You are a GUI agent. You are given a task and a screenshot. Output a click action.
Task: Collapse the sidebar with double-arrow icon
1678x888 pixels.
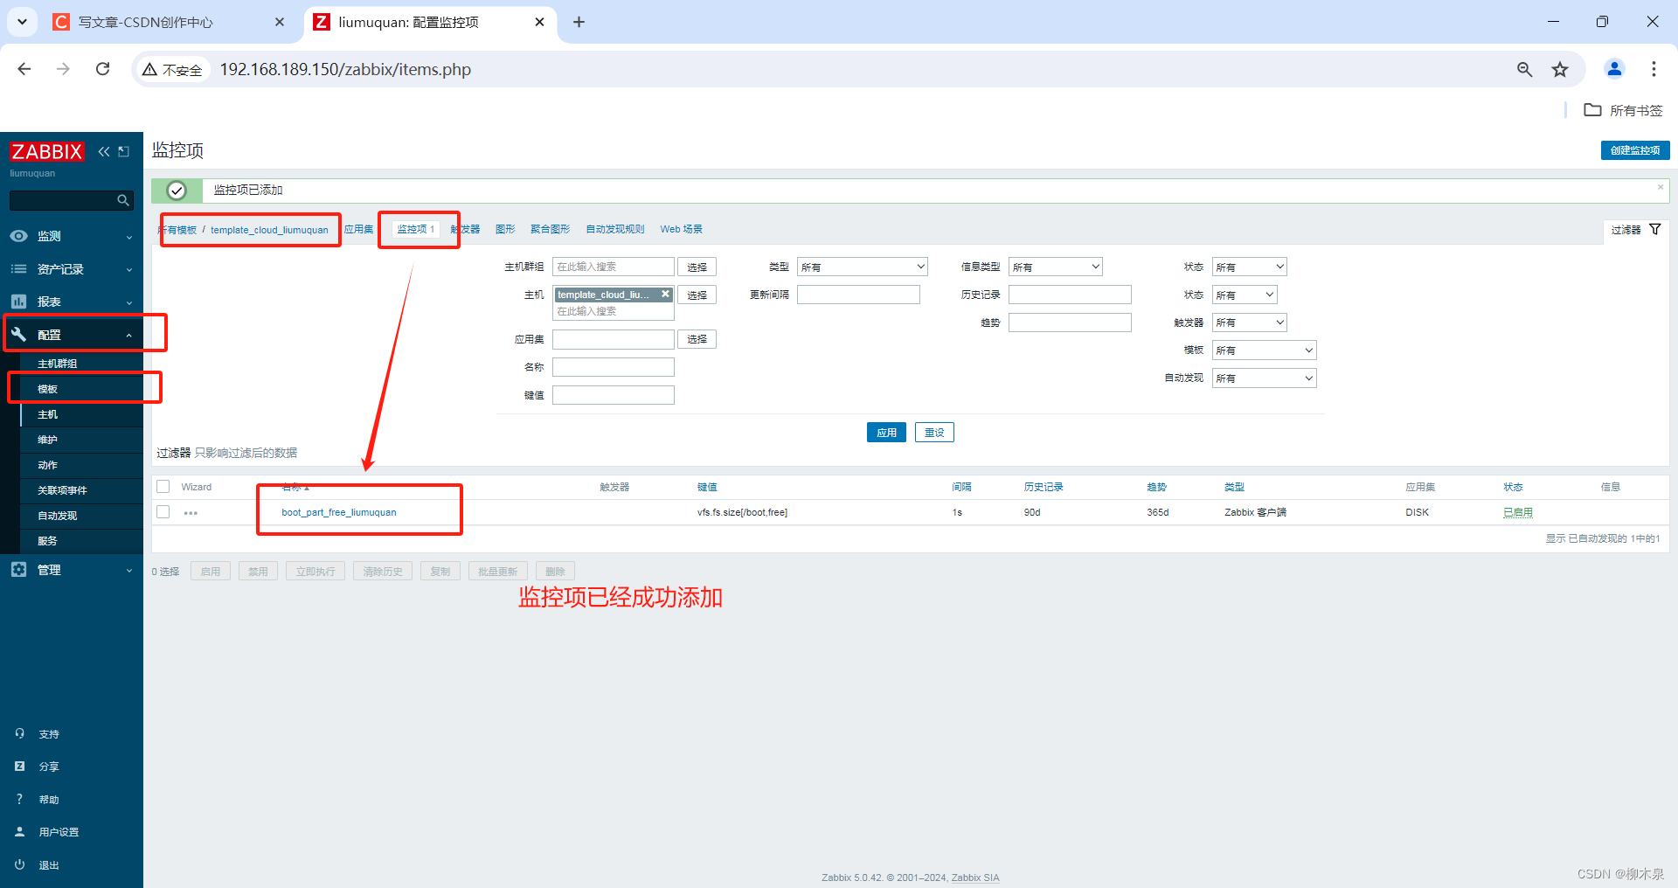coord(104,151)
